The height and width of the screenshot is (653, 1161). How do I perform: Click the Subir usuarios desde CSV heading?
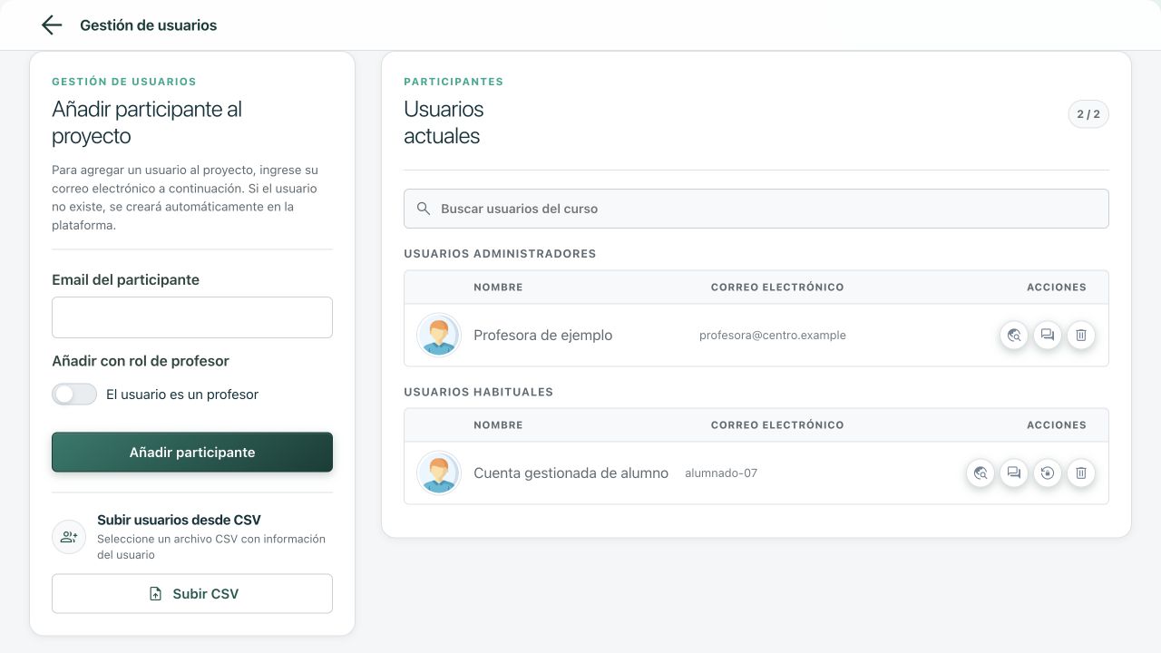179,521
